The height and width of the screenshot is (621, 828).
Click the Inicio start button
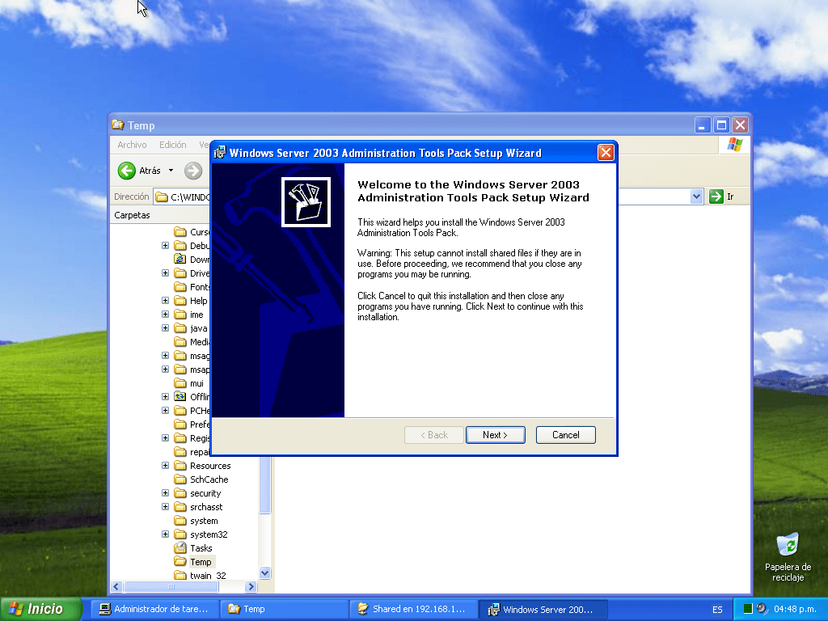click(x=42, y=609)
